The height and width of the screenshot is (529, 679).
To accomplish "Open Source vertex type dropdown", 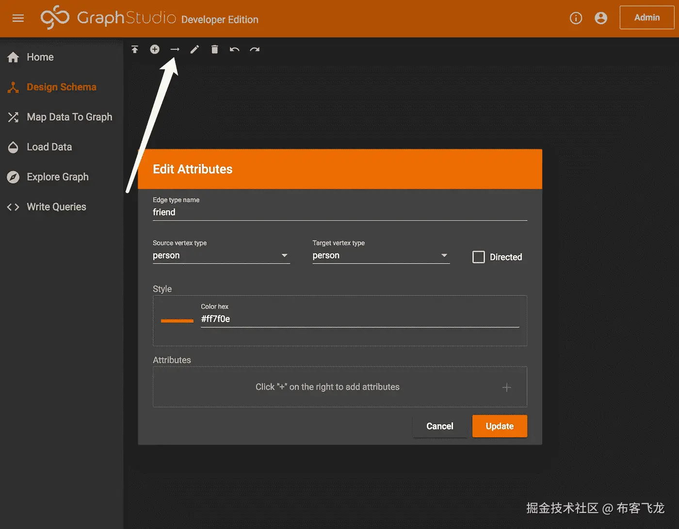I will [221, 256].
